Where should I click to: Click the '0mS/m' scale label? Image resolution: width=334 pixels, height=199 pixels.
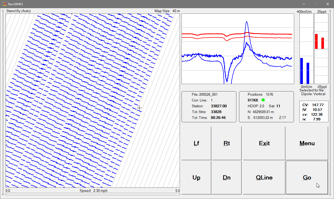(x=307, y=87)
